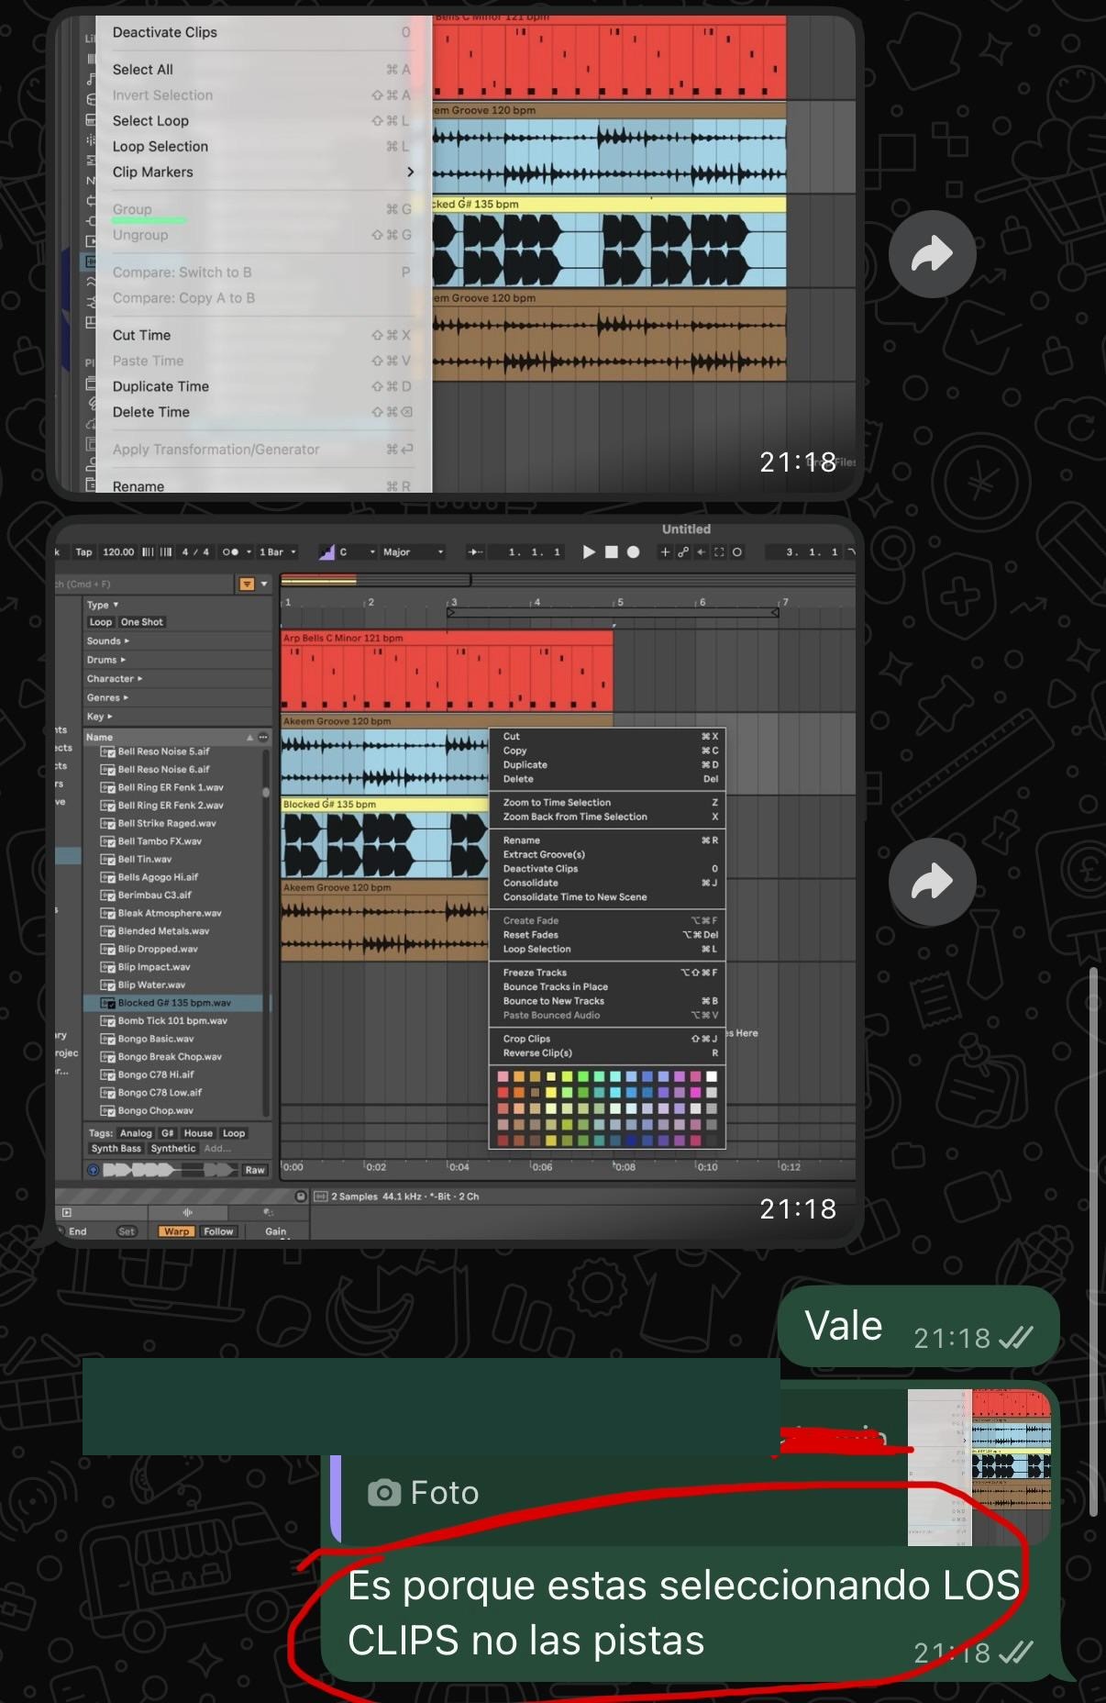Screen dimensions: 1106x1703
Task: Expand the Sounds filter group
Action: (x=108, y=641)
